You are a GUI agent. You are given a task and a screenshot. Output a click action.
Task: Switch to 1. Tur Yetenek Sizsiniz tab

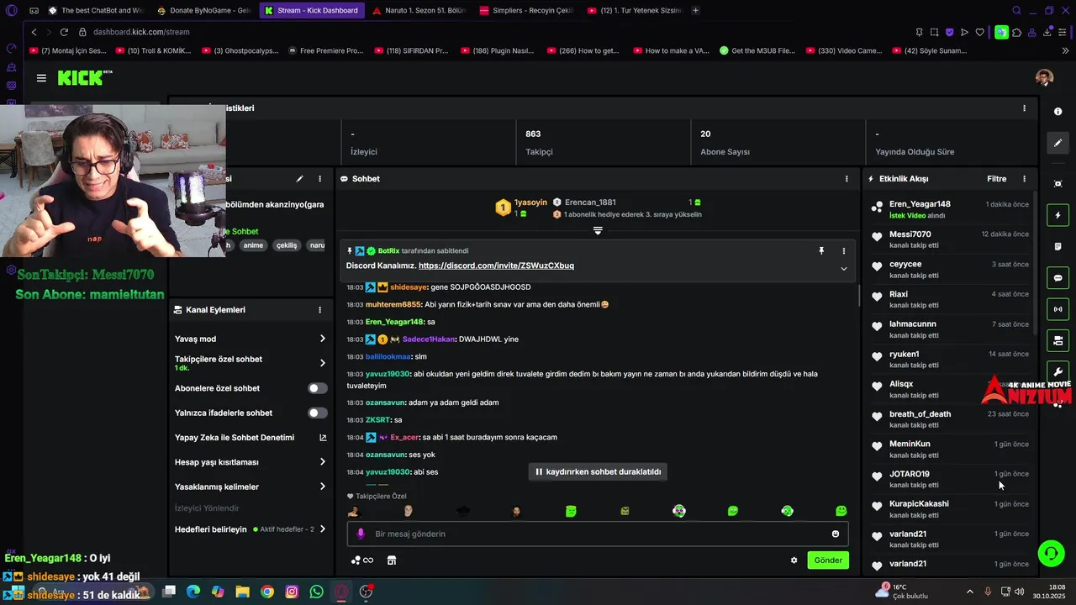(633, 10)
